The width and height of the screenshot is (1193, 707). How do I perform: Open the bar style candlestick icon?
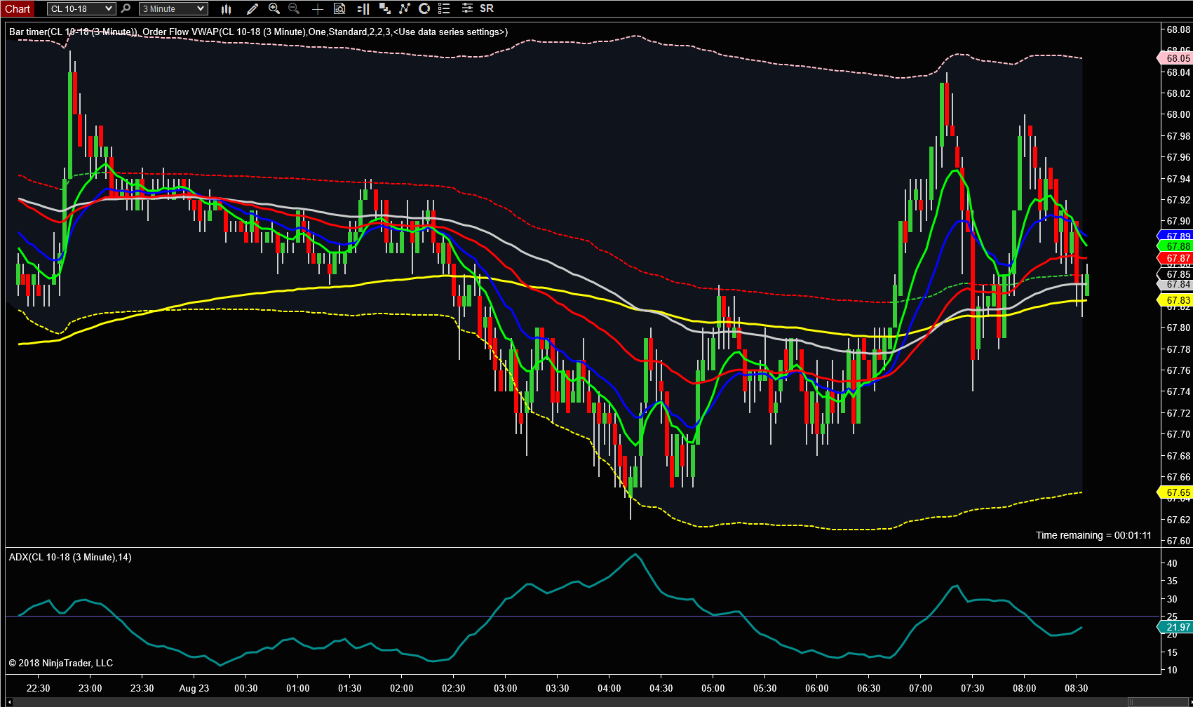click(x=226, y=8)
